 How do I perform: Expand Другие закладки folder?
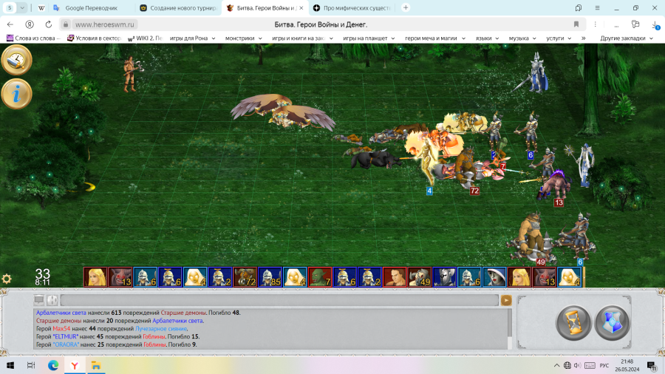pos(627,38)
